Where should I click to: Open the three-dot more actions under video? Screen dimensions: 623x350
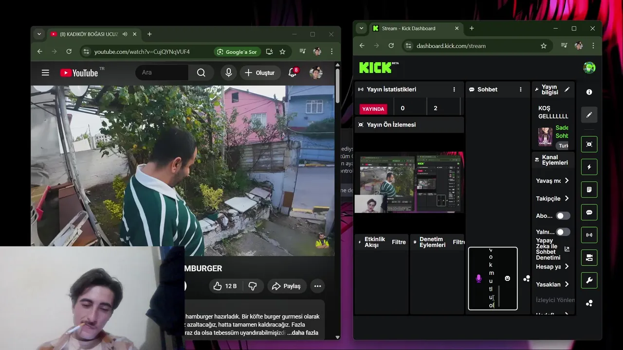[x=317, y=286]
